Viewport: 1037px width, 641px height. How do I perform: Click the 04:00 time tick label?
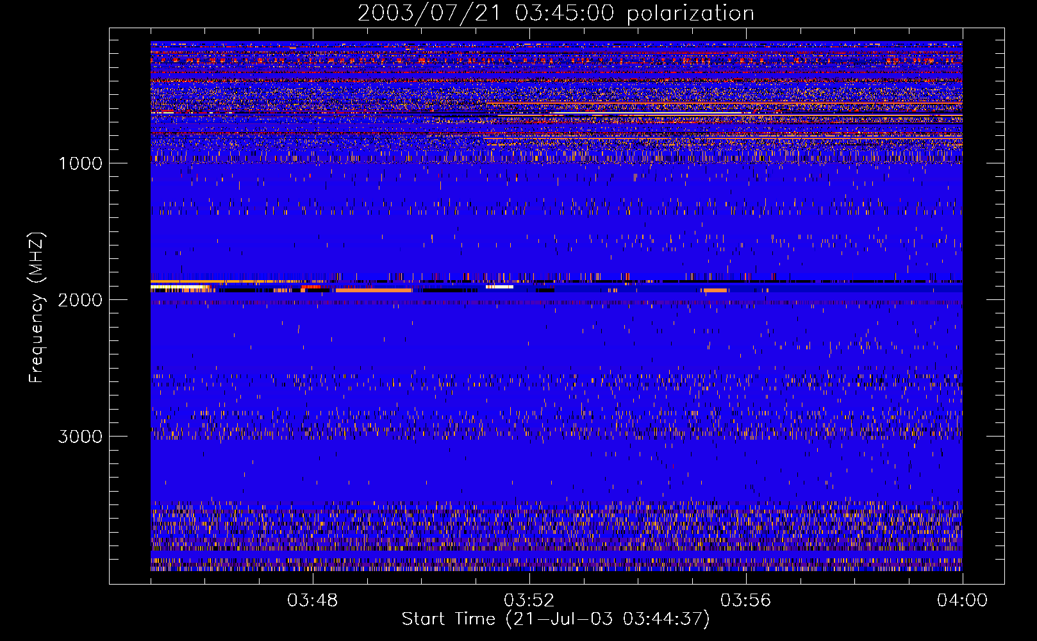pyautogui.click(x=962, y=601)
